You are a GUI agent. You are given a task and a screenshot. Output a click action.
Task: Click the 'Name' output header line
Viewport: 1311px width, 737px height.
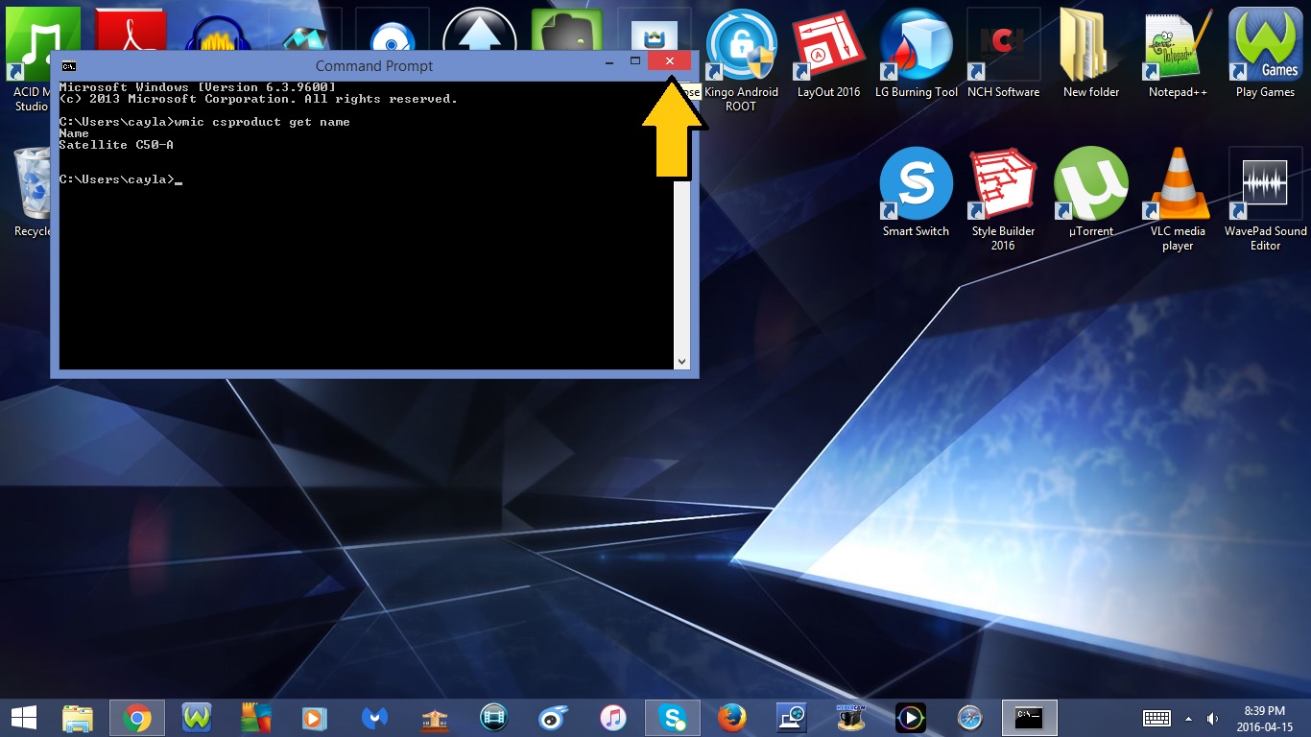74,133
